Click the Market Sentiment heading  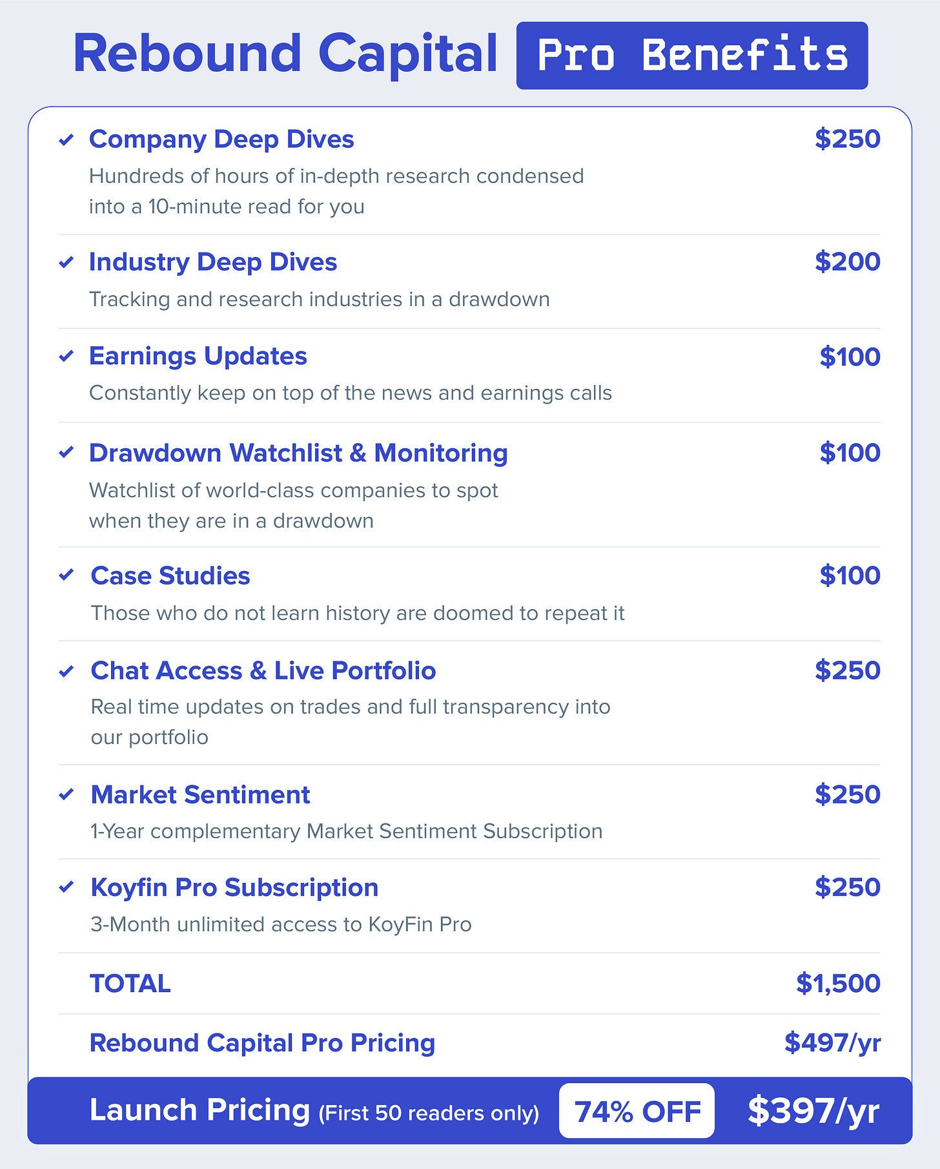(200, 795)
